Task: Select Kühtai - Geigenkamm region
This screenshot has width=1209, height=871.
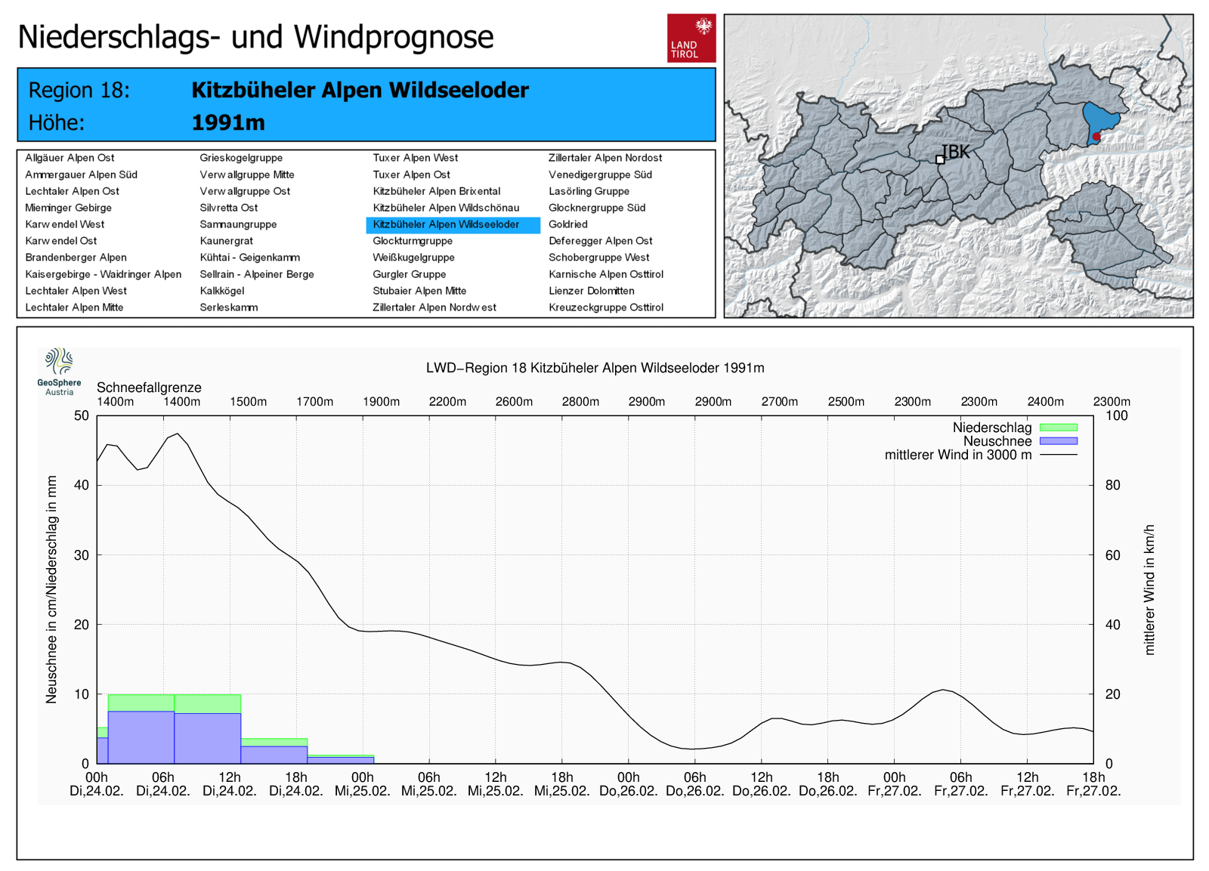Action: coord(249,258)
